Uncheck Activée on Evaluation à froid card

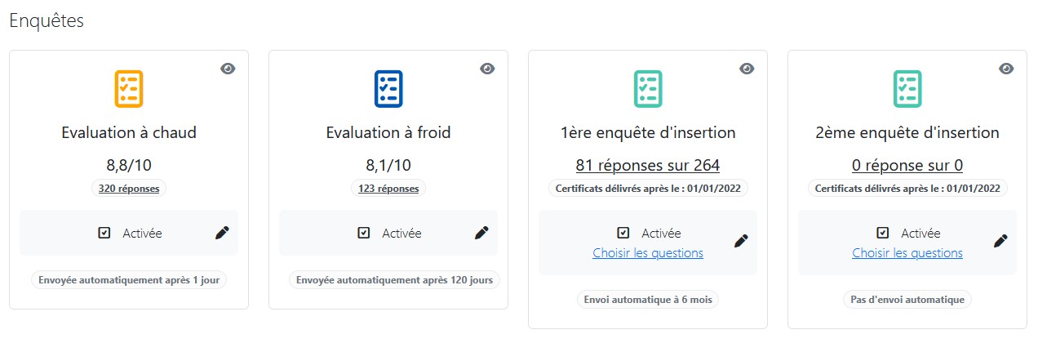point(363,233)
